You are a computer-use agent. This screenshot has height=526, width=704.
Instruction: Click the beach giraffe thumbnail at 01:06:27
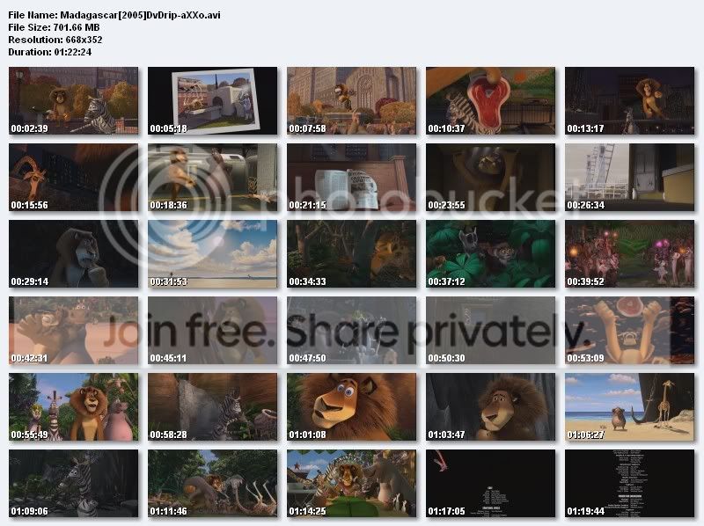pos(629,406)
